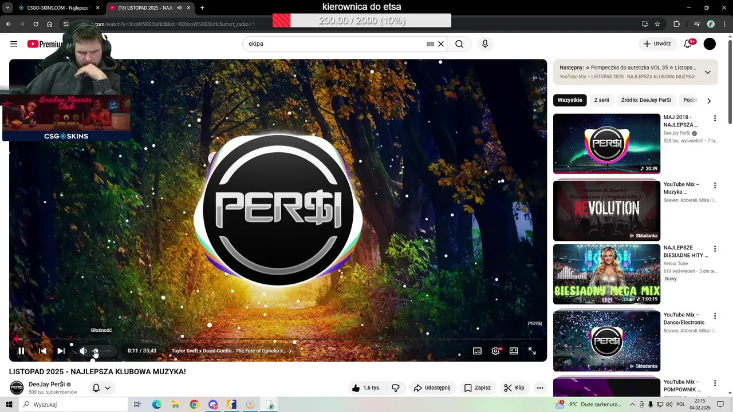Bookmark this page with the star
The height and width of the screenshot is (412, 733).
click(657, 24)
